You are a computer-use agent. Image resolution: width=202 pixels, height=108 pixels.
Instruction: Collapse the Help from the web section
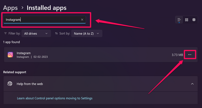[x=192, y=84]
